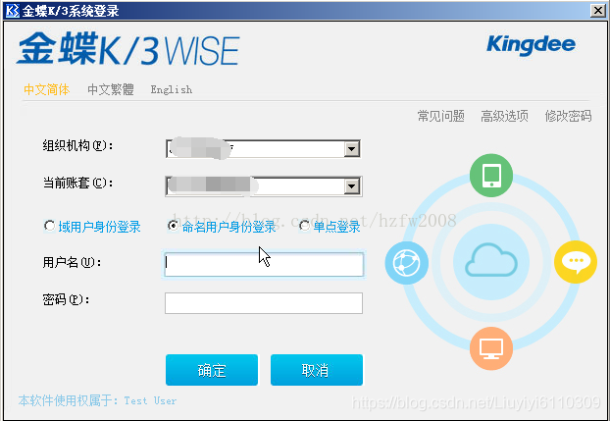Image resolution: width=610 pixels, height=421 pixels.
Task: Click the 取消 cancel button
Action: (x=317, y=370)
